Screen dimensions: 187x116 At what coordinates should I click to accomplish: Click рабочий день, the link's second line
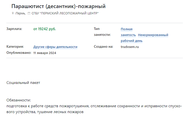coord(131,41)
